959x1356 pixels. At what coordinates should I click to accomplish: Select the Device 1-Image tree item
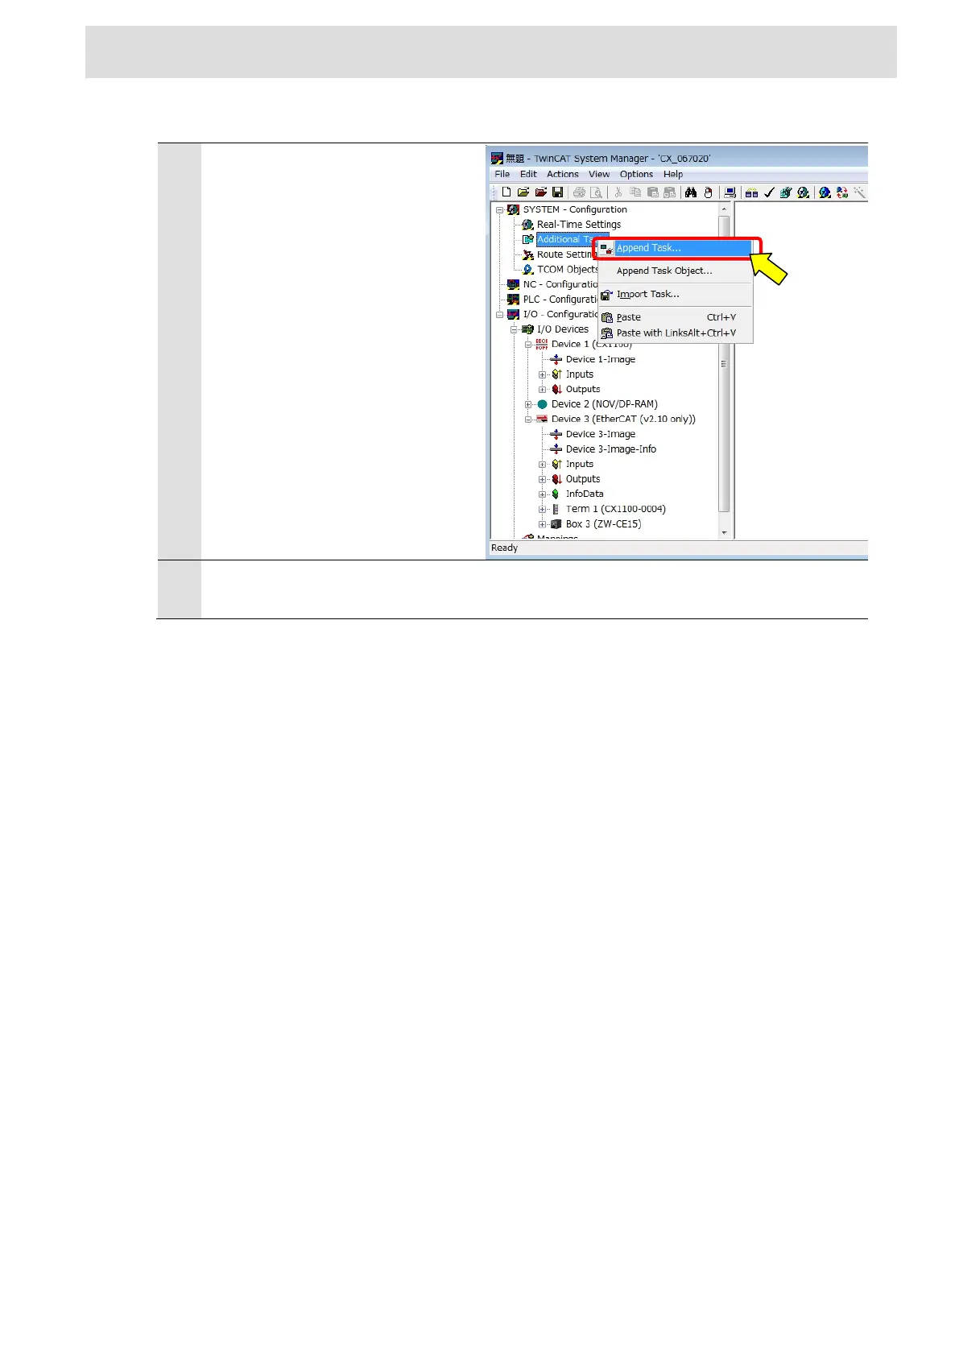[x=600, y=360]
